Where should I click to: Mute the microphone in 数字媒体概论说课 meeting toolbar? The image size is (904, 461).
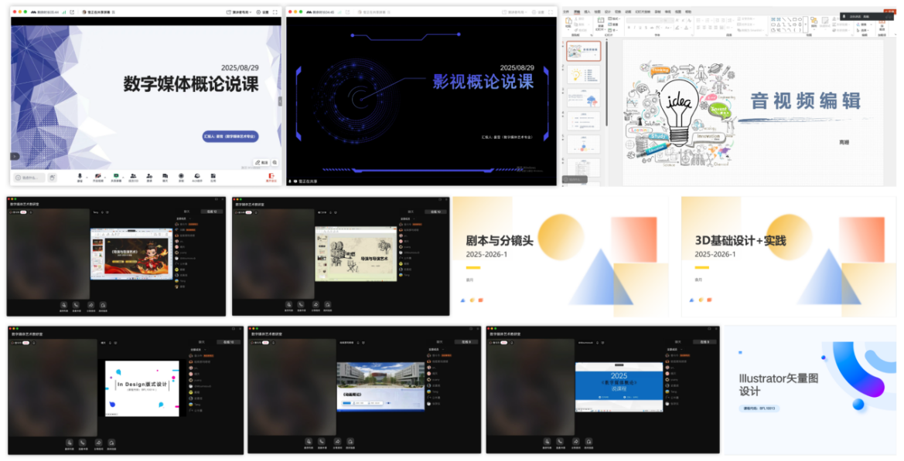(80, 177)
